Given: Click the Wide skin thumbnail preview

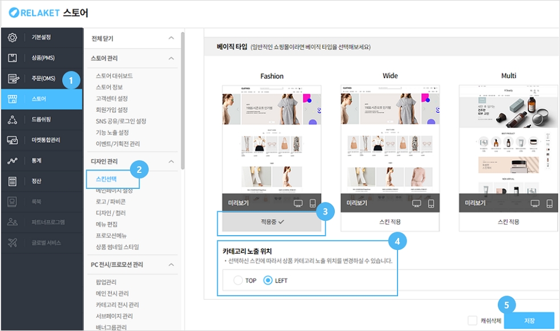Looking at the screenshot, I should 390,140.
